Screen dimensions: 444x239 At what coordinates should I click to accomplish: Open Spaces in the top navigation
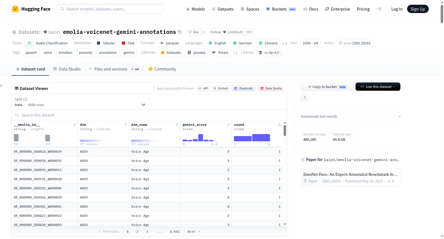pos(250,9)
